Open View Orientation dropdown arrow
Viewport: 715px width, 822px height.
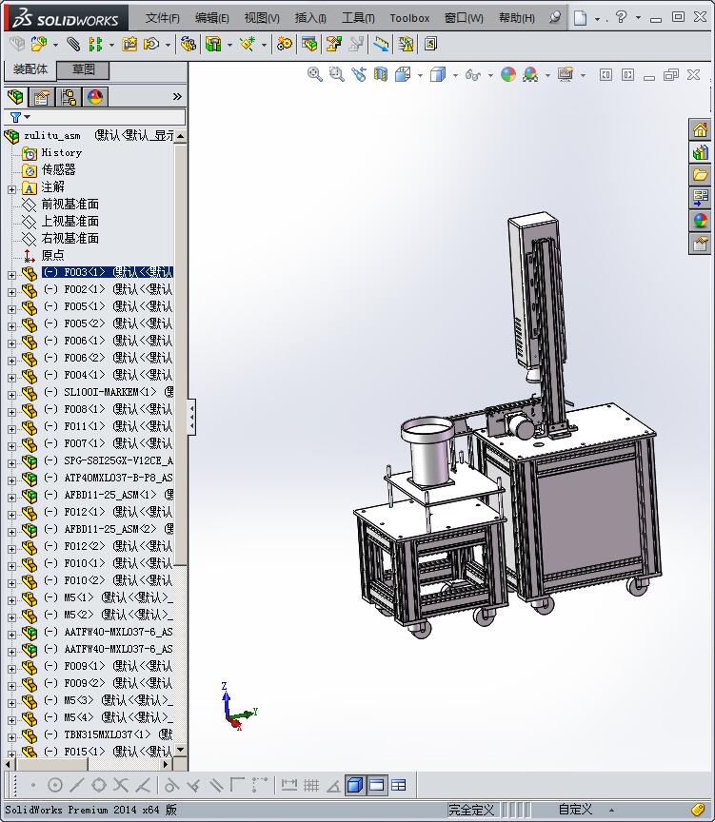click(x=420, y=75)
